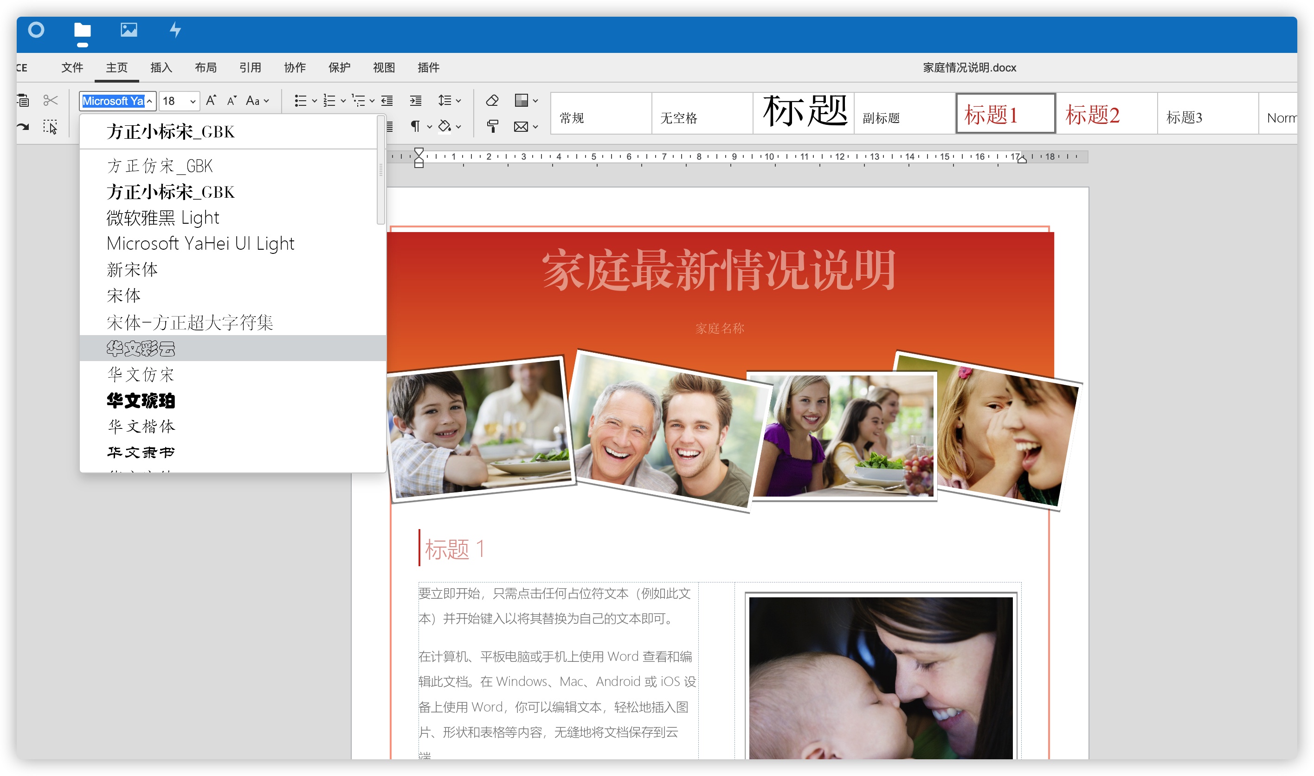Expand the numbering style dropdown arrow
1314x776 pixels.
(x=343, y=101)
